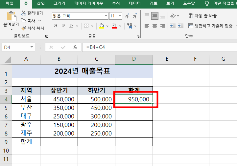Cancel formula entry with X icon
Image resolution: width=237 pixels, height=166 pixels.
coord(51,47)
